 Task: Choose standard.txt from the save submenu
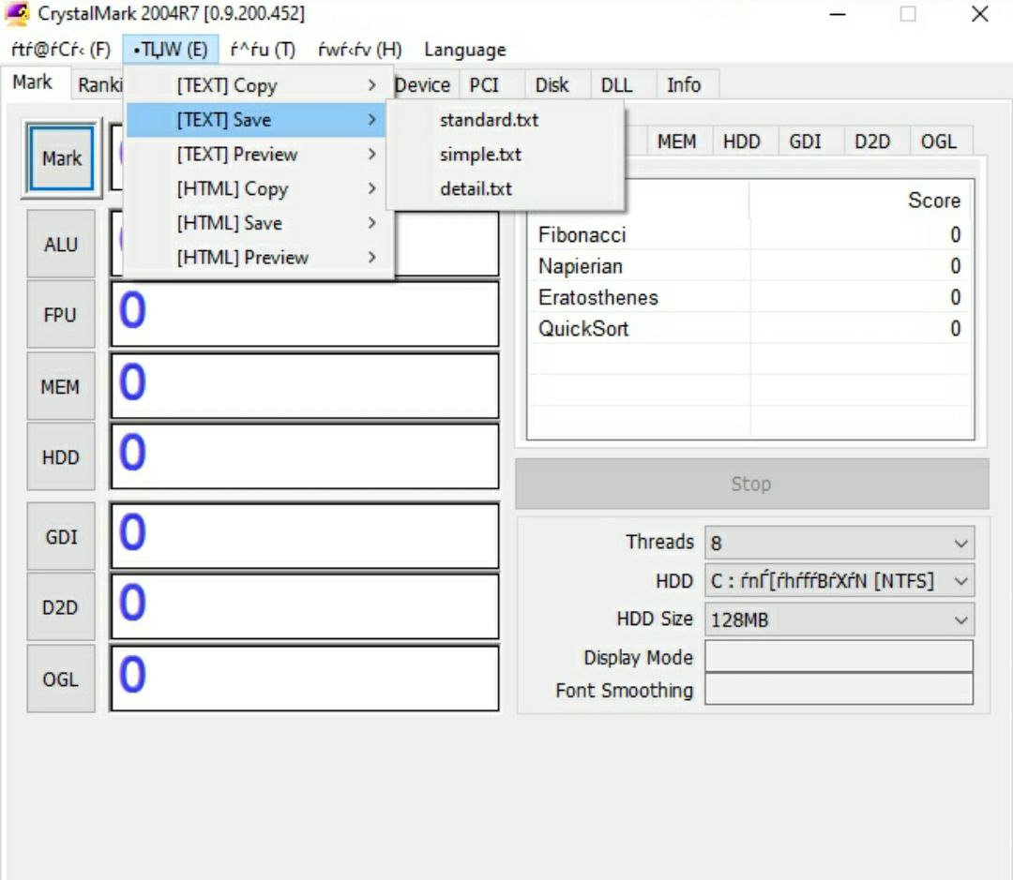(506, 119)
